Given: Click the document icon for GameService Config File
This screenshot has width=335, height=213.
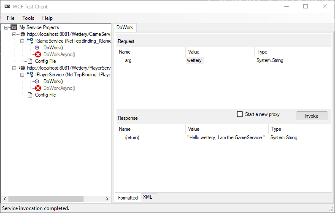Looking at the screenshot, I should click(30, 61).
